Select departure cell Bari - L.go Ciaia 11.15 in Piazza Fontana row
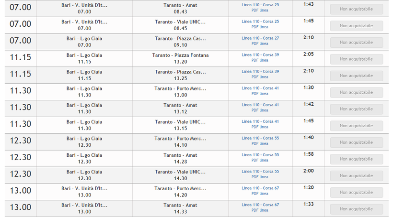The width and height of the screenshot is (393, 217). tap(84, 58)
